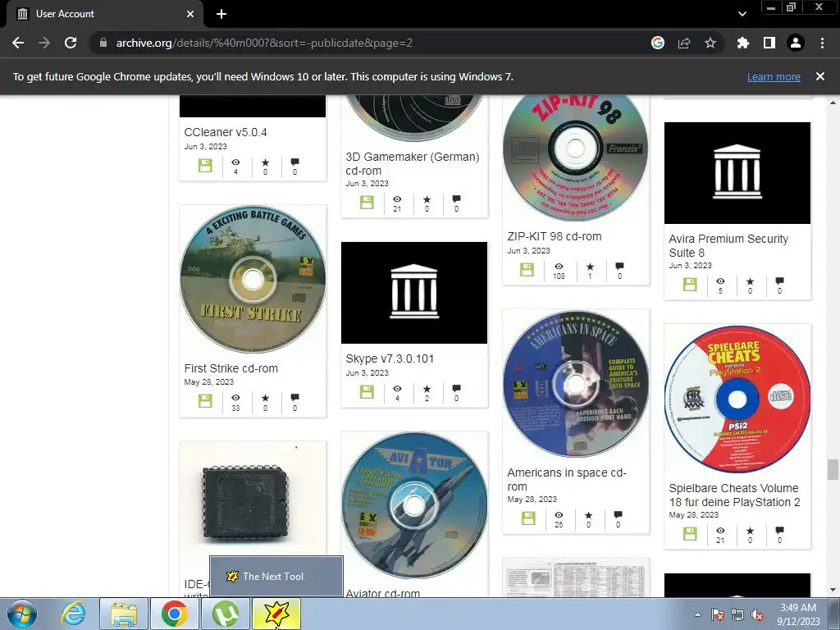Open the Learn more link
Screen dimensions: 840x630
[x=774, y=76]
